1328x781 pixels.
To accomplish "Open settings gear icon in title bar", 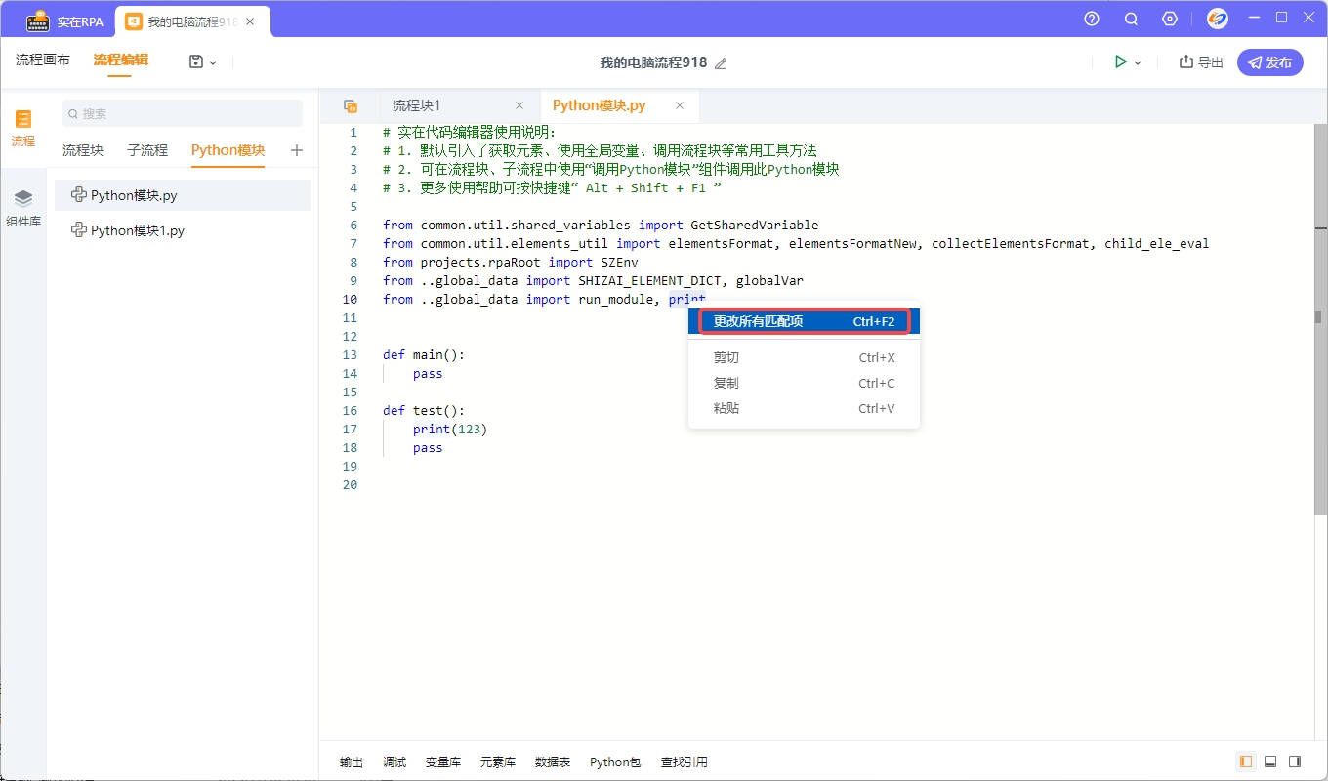I will point(1170,19).
